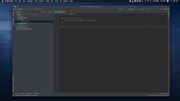Open IDE settings gear in top toolbar
Screen dimensions: 180x101
(166, 9)
